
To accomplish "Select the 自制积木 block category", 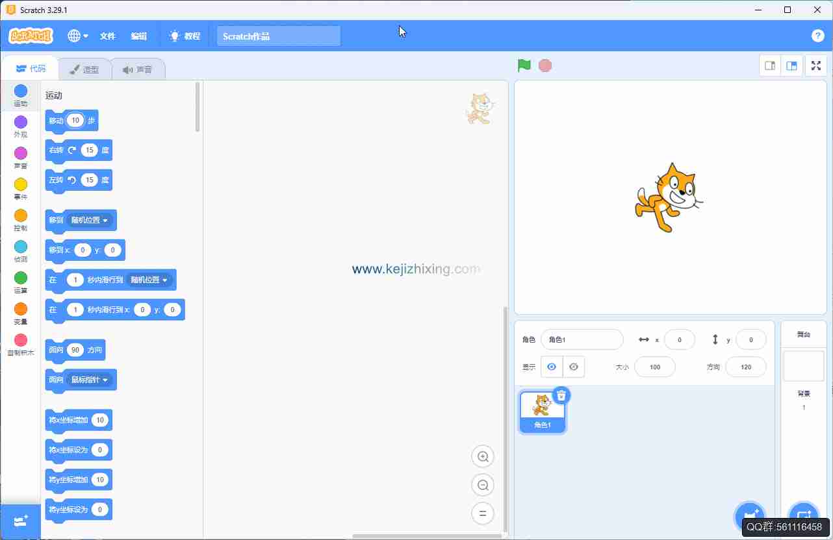I will pos(21,345).
